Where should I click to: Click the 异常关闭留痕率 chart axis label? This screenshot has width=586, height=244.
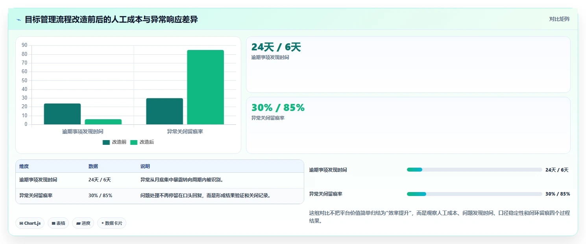tap(185, 132)
